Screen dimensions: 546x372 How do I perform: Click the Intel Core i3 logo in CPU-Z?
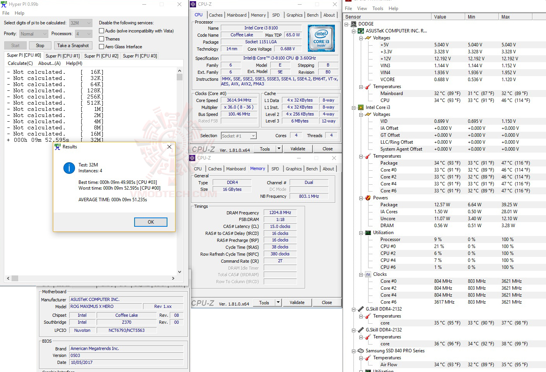click(x=321, y=38)
